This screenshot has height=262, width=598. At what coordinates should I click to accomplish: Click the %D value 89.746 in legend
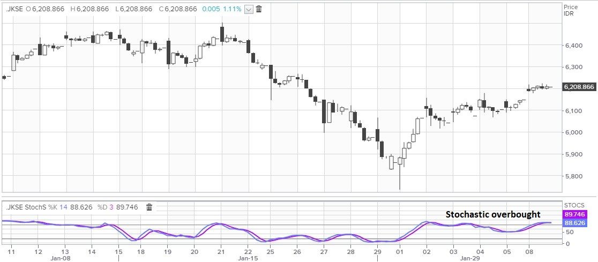(x=127, y=207)
